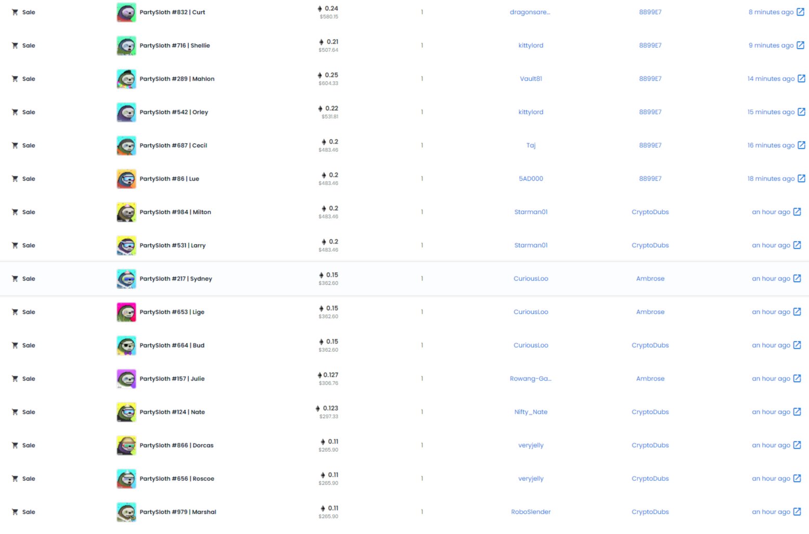The height and width of the screenshot is (534, 809).
Task: Select the 0.127 ETH price on Julie row
Action: tap(328, 375)
